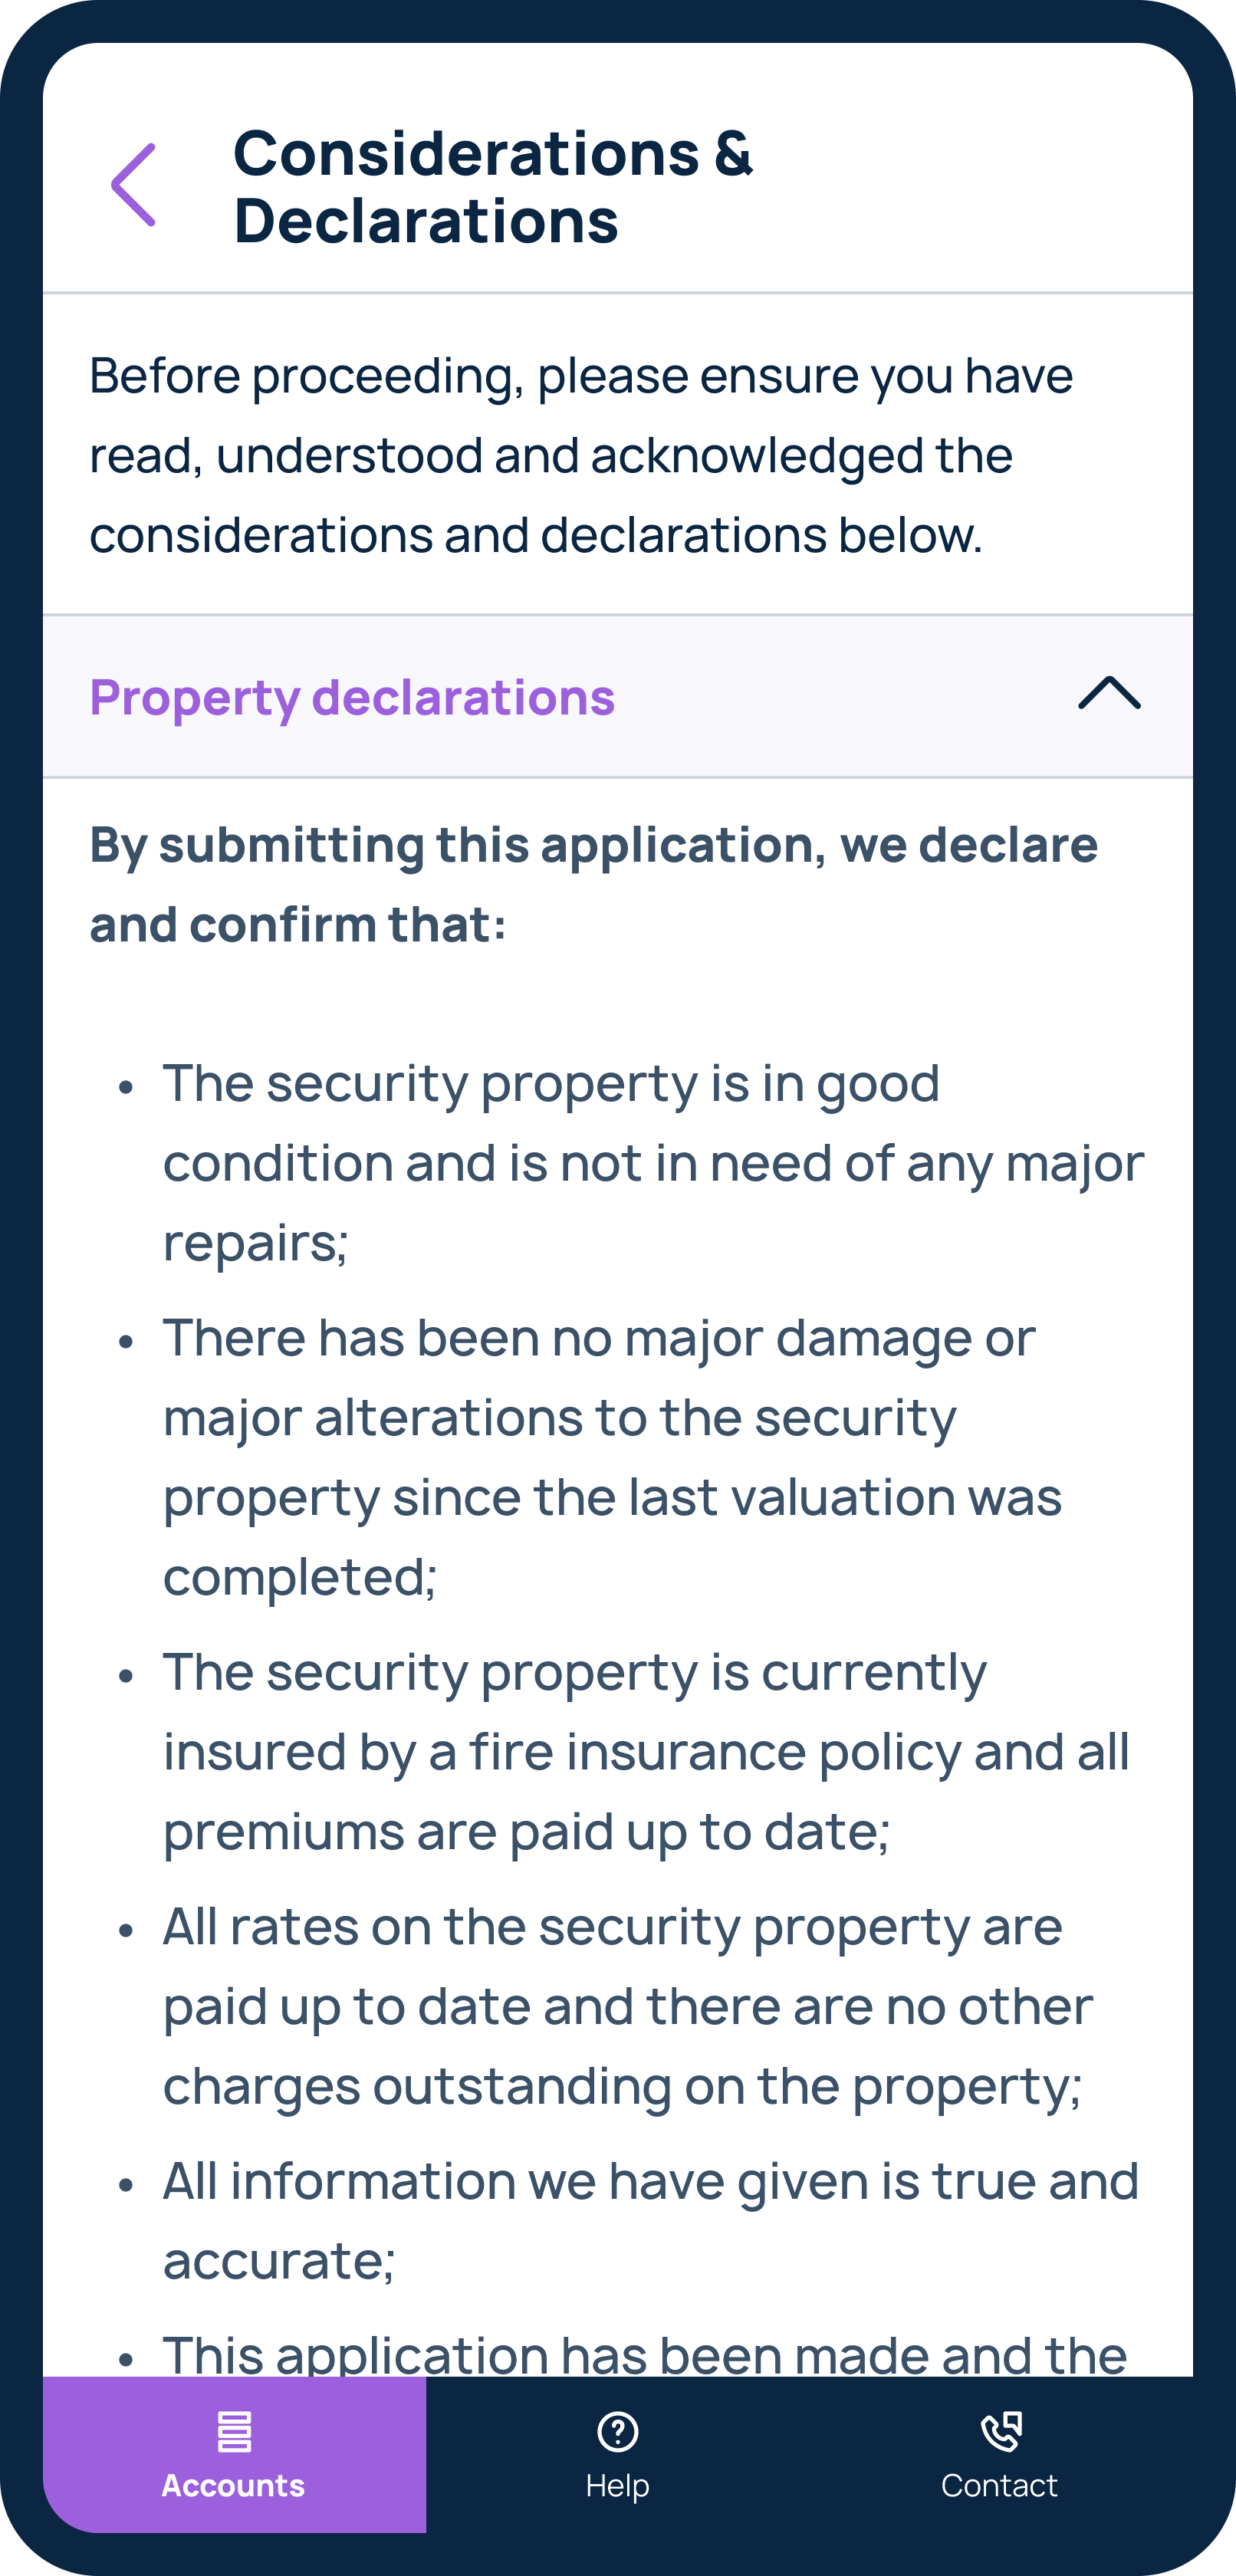The width and height of the screenshot is (1236, 2576).
Task: Tap the Property declarations header text
Action: pos(352,697)
